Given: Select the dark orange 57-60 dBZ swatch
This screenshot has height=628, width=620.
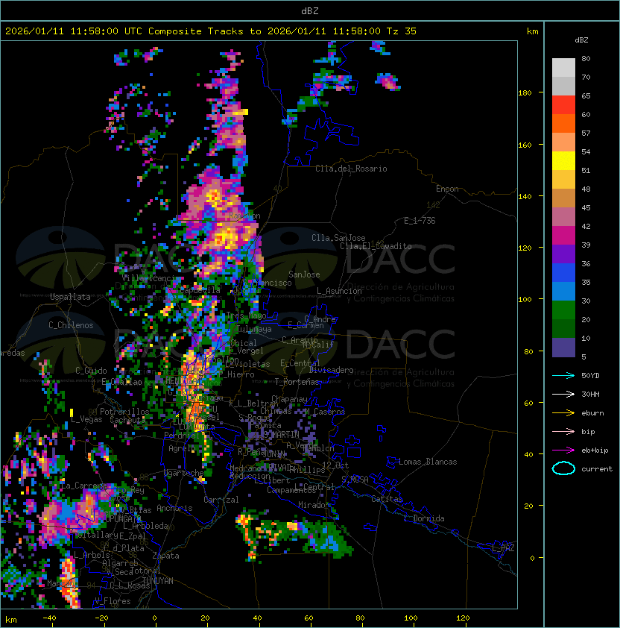Looking at the screenshot, I should (563, 124).
